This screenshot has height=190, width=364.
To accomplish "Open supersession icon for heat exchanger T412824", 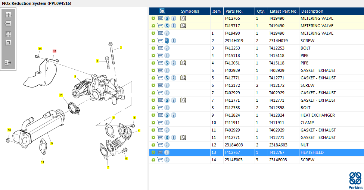I will pyautogui.click(x=167, y=115).
